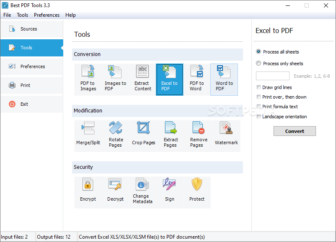Click the sheet numbers input field

click(x=273, y=76)
